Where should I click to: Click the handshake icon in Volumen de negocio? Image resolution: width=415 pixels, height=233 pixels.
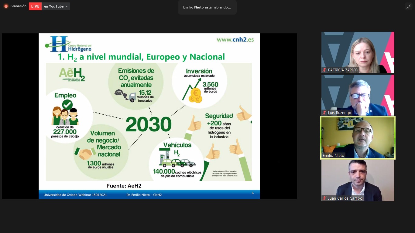coord(85,154)
